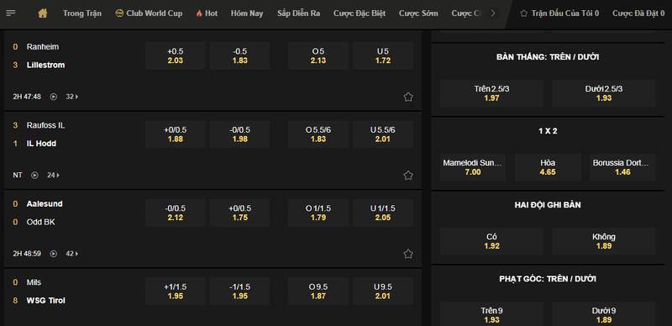This screenshot has width=672, height=326.
Task: Open the Club World Cup tab
Action: click(x=149, y=13)
